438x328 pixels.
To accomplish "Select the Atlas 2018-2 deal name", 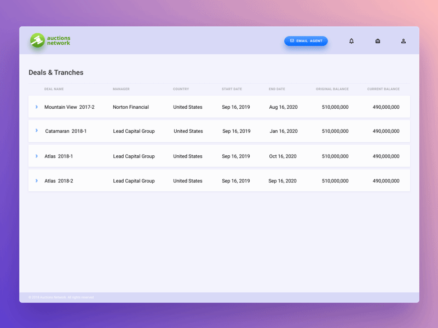I will 59,181.
